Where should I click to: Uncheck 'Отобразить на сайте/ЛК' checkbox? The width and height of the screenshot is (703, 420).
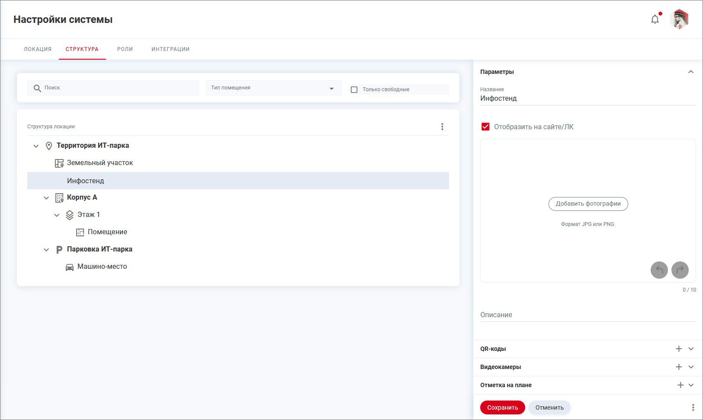tap(485, 127)
